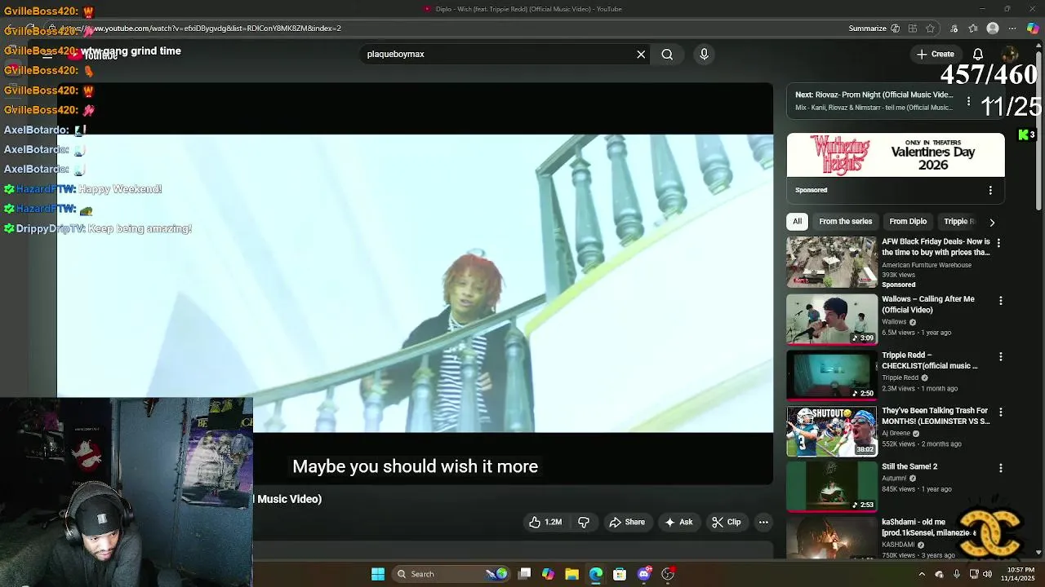This screenshot has width=1045, height=587.
Task: Open Edge profile icon
Action: [x=993, y=29]
